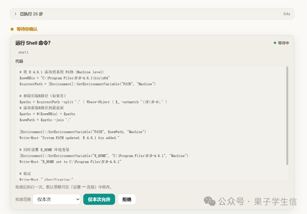Open the 批准范围 仅本次 dropdown
Screen dimensions: 307x214
[57, 199]
